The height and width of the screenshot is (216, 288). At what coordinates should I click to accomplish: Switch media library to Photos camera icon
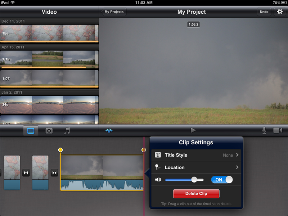coord(49,131)
